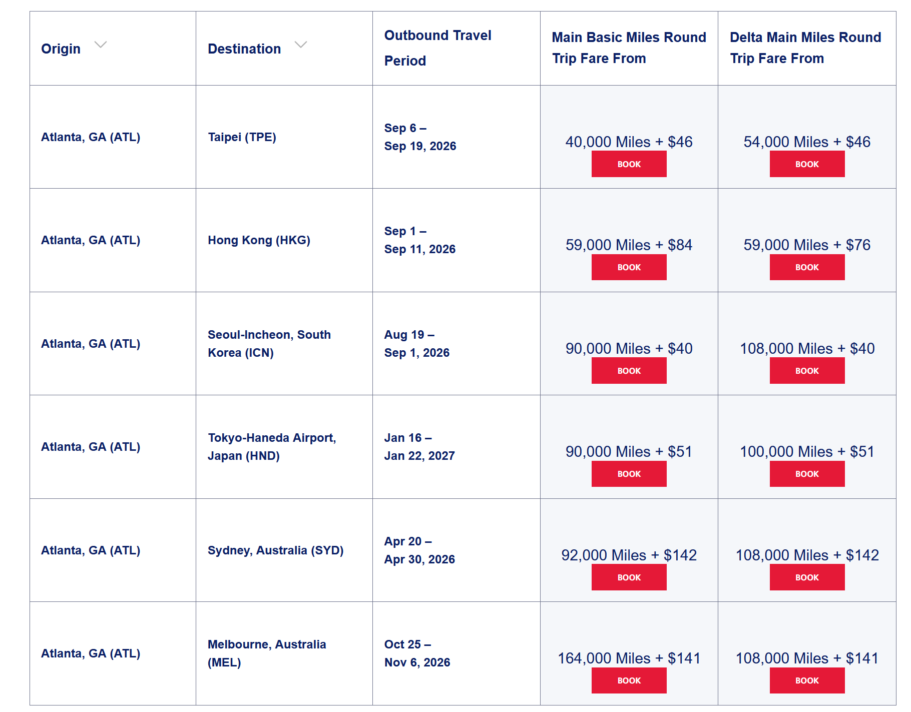Book Sydney Main Basic 92,000 miles fare
The width and height of the screenshot is (911, 712).
coord(629,577)
